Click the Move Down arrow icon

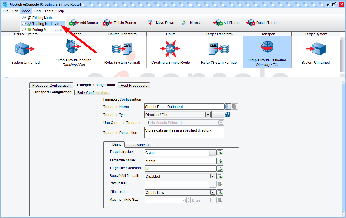click(150, 23)
